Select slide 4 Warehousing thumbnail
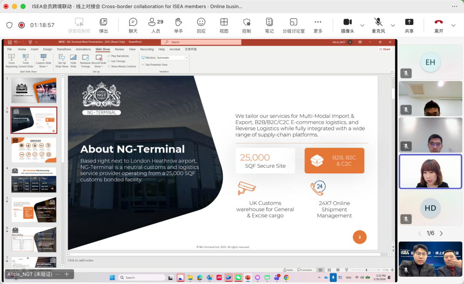 point(34,180)
